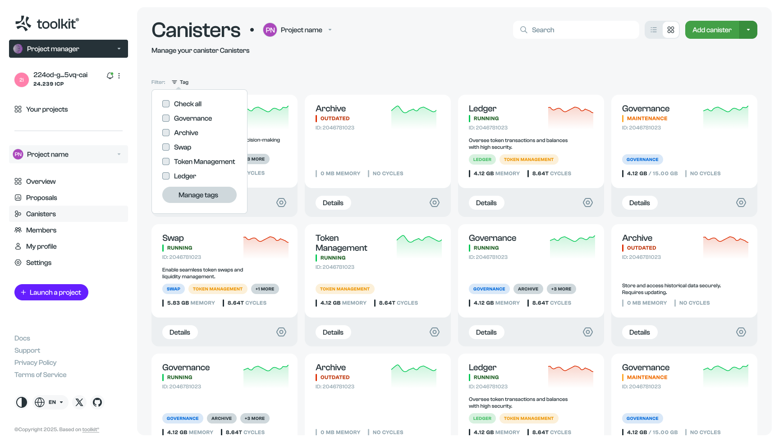The height and width of the screenshot is (442, 779).
Task: Click the +1 MORE tag on Swap card
Action: pos(265,289)
